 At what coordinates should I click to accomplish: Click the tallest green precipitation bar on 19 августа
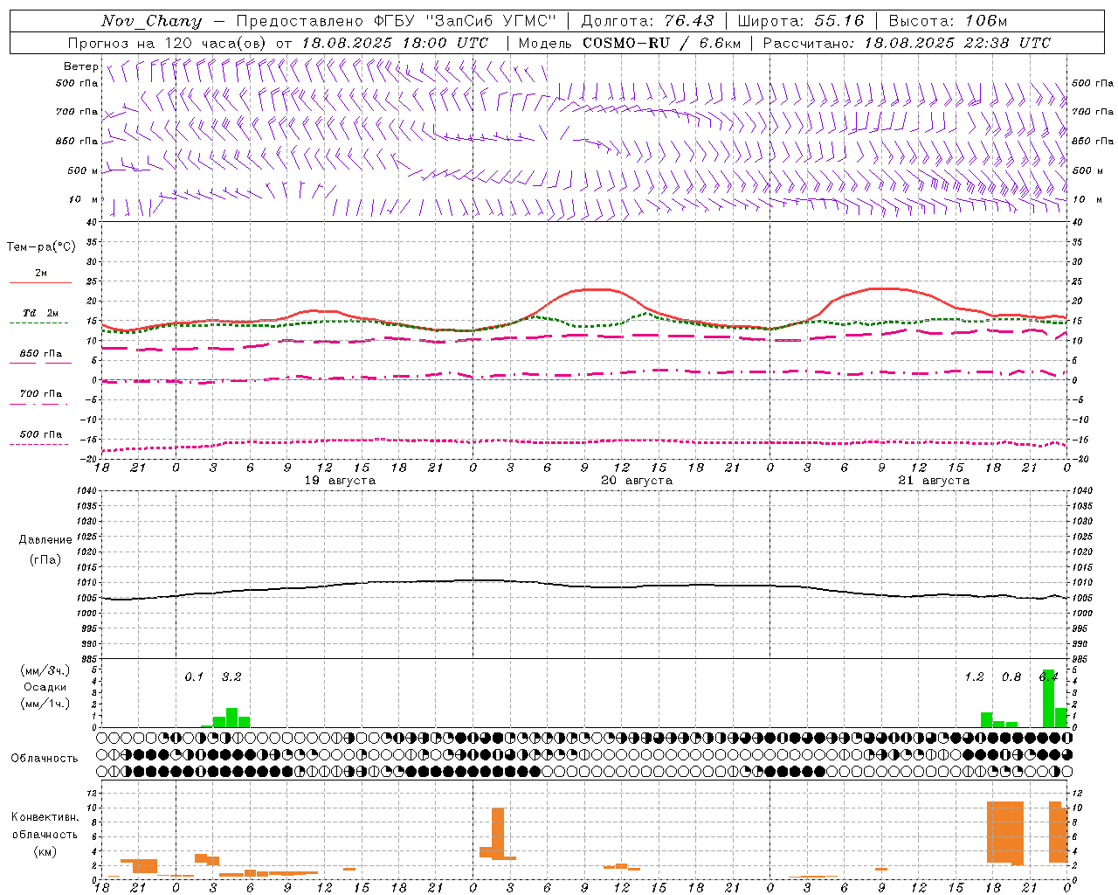tap(231, 717)
